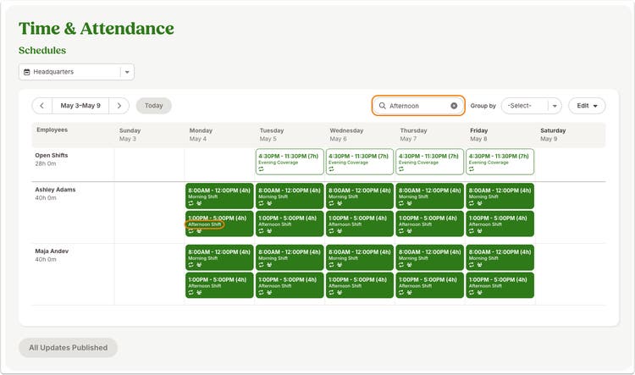The height and width of the screenshot is (375, 635).
Task: Open Thursday open shift Evening Coverage
Action: [429, 162]
